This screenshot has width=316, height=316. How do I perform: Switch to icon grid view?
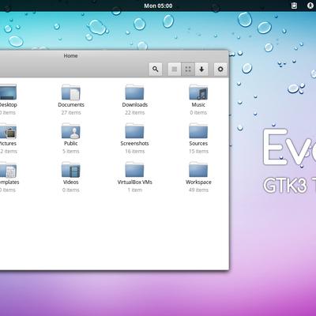[188, 70]
